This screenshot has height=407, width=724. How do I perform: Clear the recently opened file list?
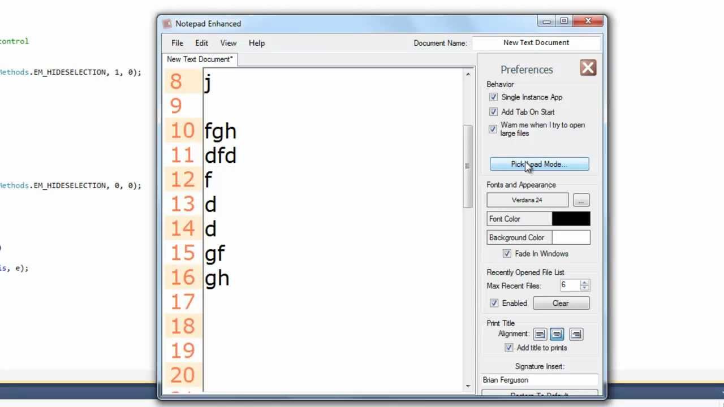(x=561, y=303)
